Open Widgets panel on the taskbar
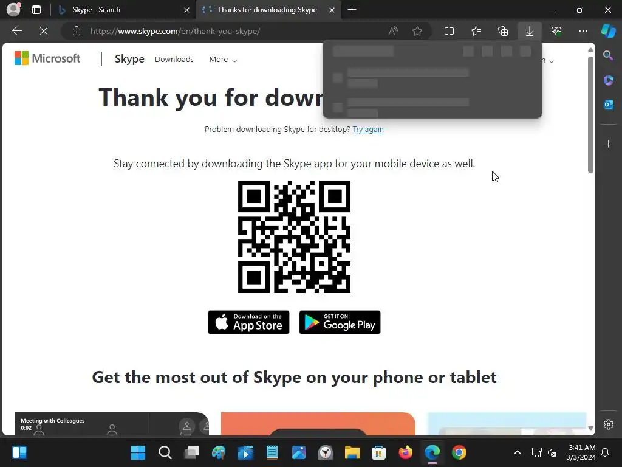622x467 pixels. [x=19, y=452]
